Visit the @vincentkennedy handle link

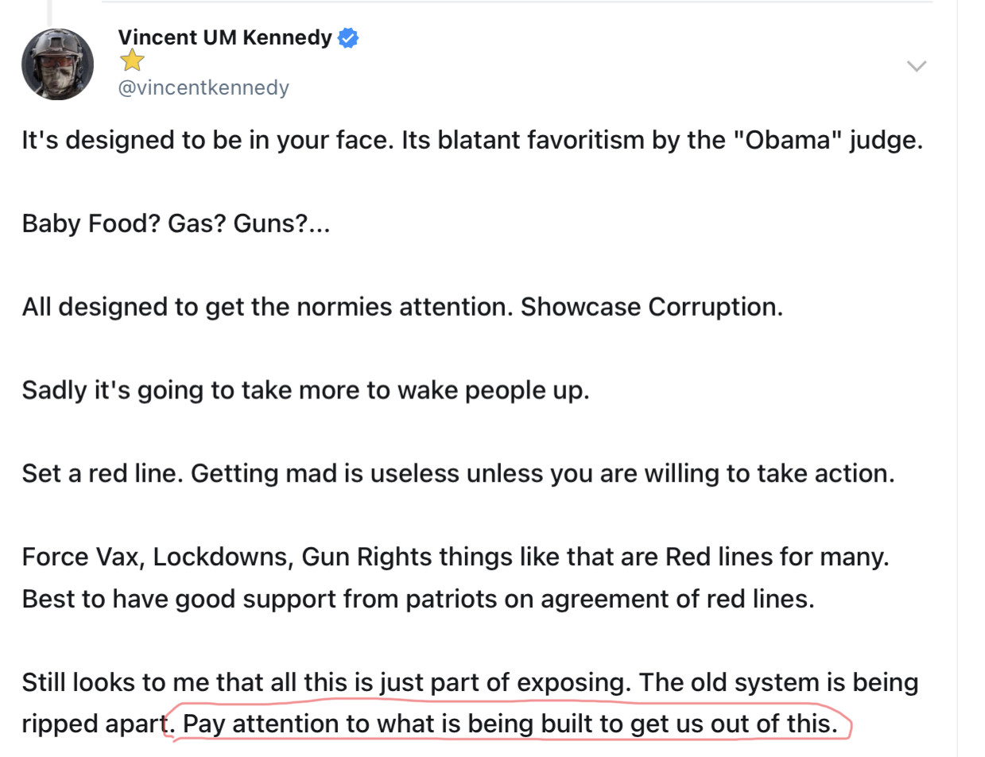coord(204,87)
